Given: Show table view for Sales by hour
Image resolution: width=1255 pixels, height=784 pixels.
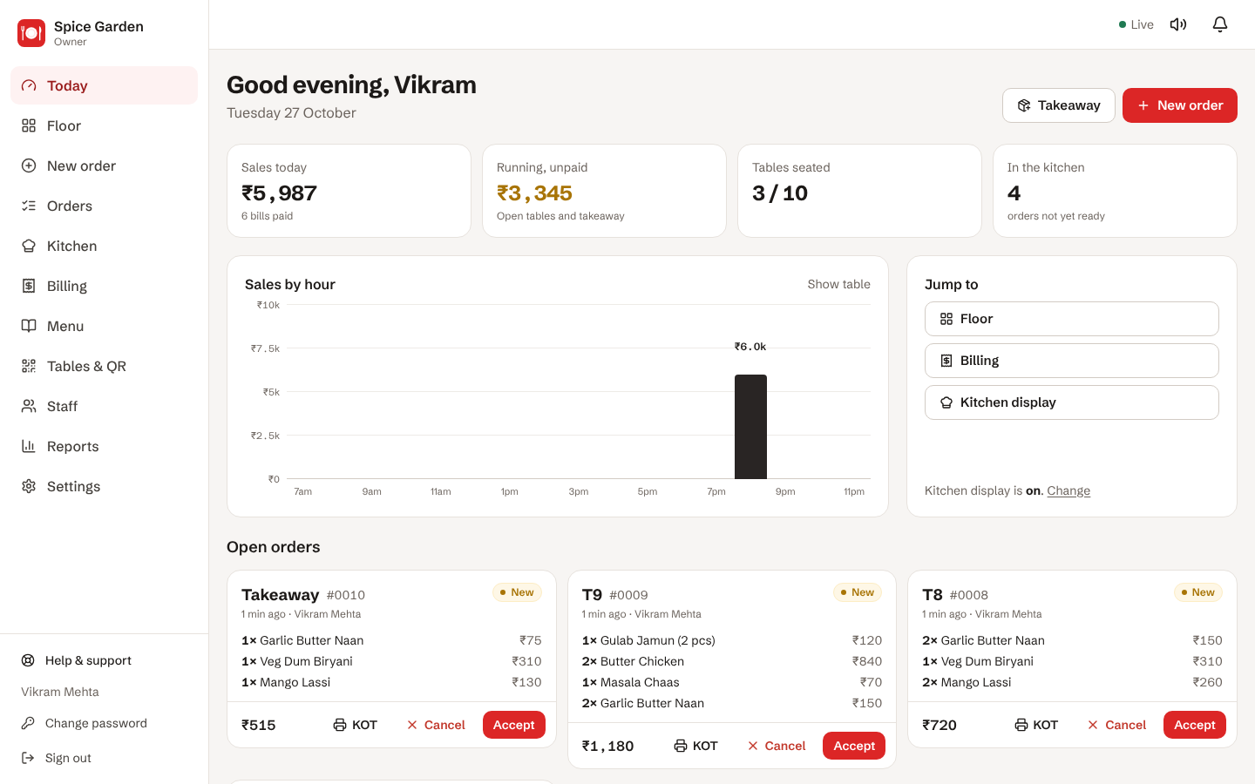Looking at the screenshot, I should pyautogui.click(x=838, y=284).
